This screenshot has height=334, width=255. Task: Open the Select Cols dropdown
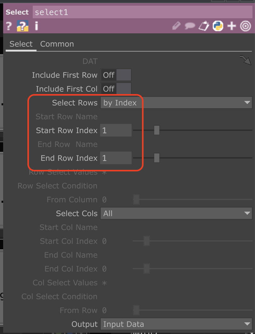(176, 214)
